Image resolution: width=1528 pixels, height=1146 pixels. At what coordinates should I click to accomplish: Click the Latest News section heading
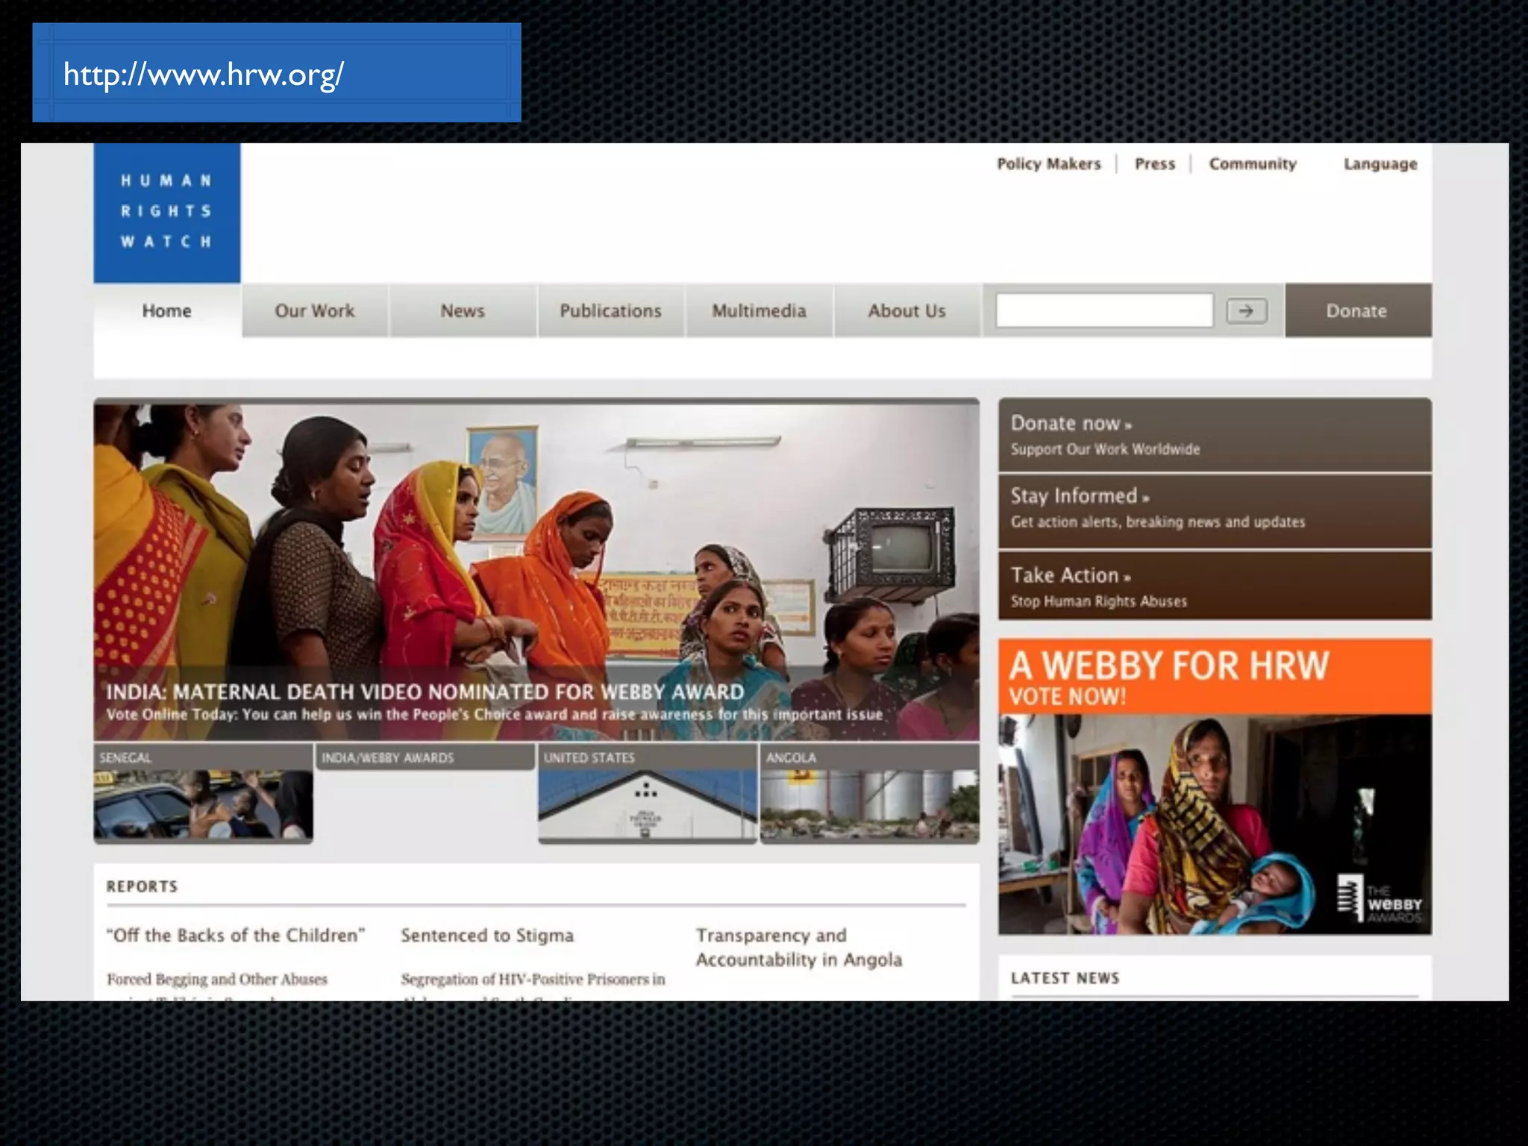click(1065, 978)
